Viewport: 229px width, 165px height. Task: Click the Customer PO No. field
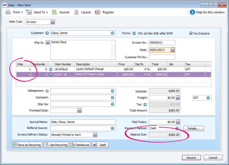[x=162, y=57]
